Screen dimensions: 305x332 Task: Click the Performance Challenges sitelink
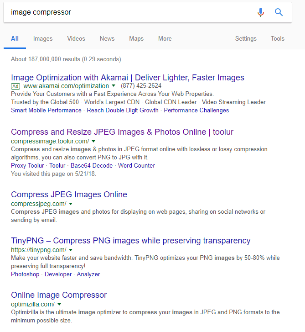tap(196, 111)
